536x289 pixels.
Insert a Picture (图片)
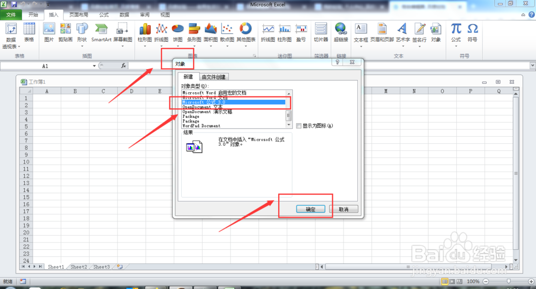pyautogui.click(x=49, y=32)
